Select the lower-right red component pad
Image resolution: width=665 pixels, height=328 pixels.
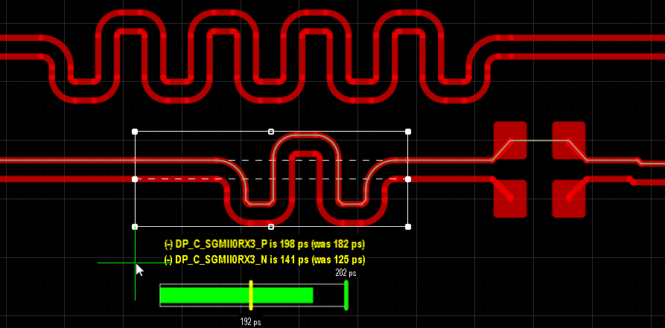pyautogui.click(x=569, y=199)
